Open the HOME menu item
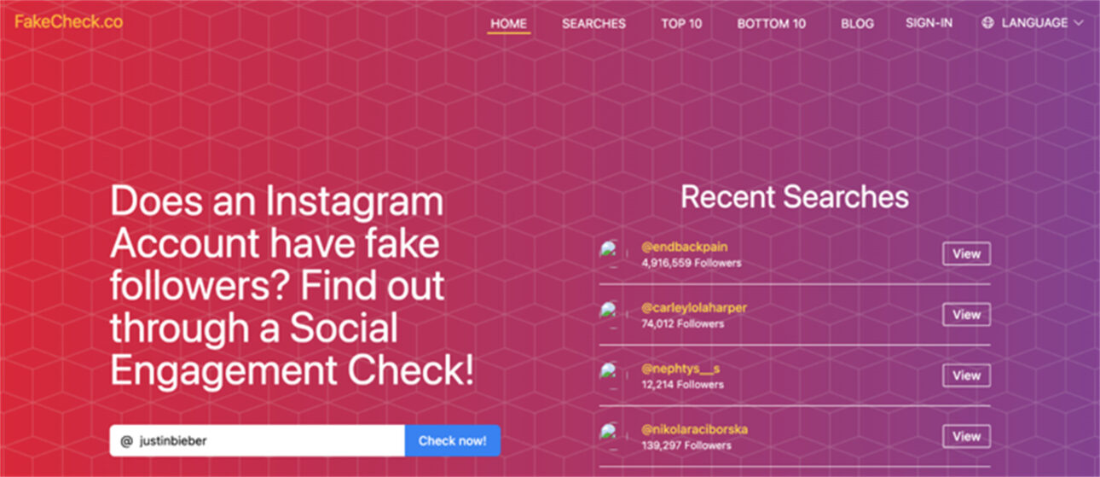The image size is (1100, 477). point(509,23)
